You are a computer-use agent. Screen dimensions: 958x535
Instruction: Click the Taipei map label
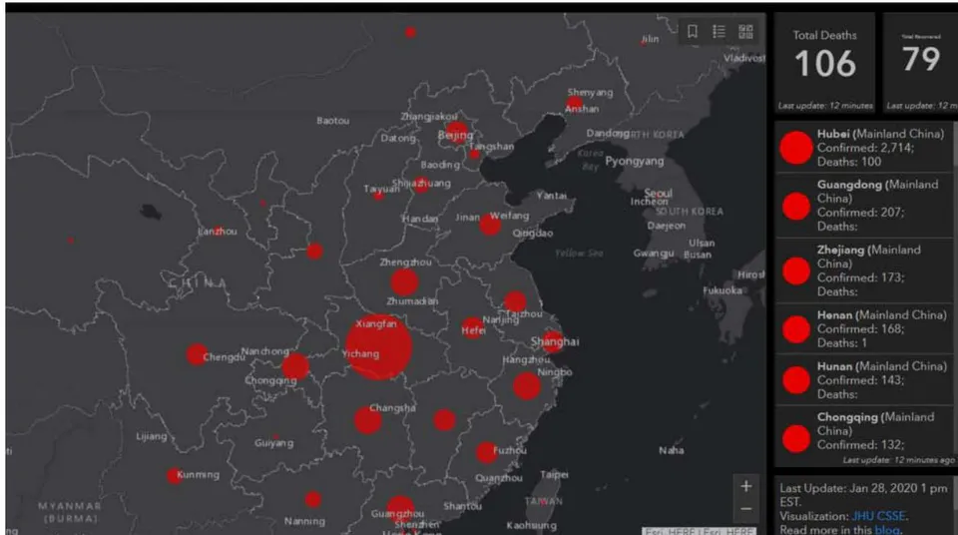click(x=554, y=474)
